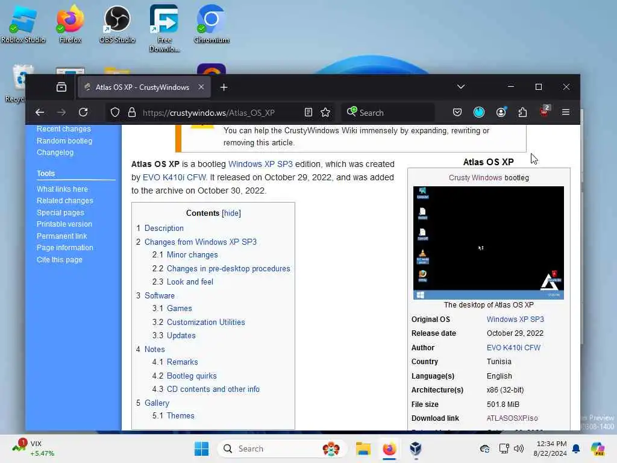The height and width of the screenshot is (463, 617).
Task: Click What links here under Tools
Action: click(x=62, y=189)
